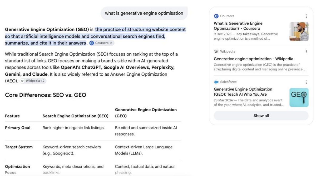This screenshot has width=316, height=176.
Task: Click the 'Optimization Focus' row label
Action: pos(17,169)
